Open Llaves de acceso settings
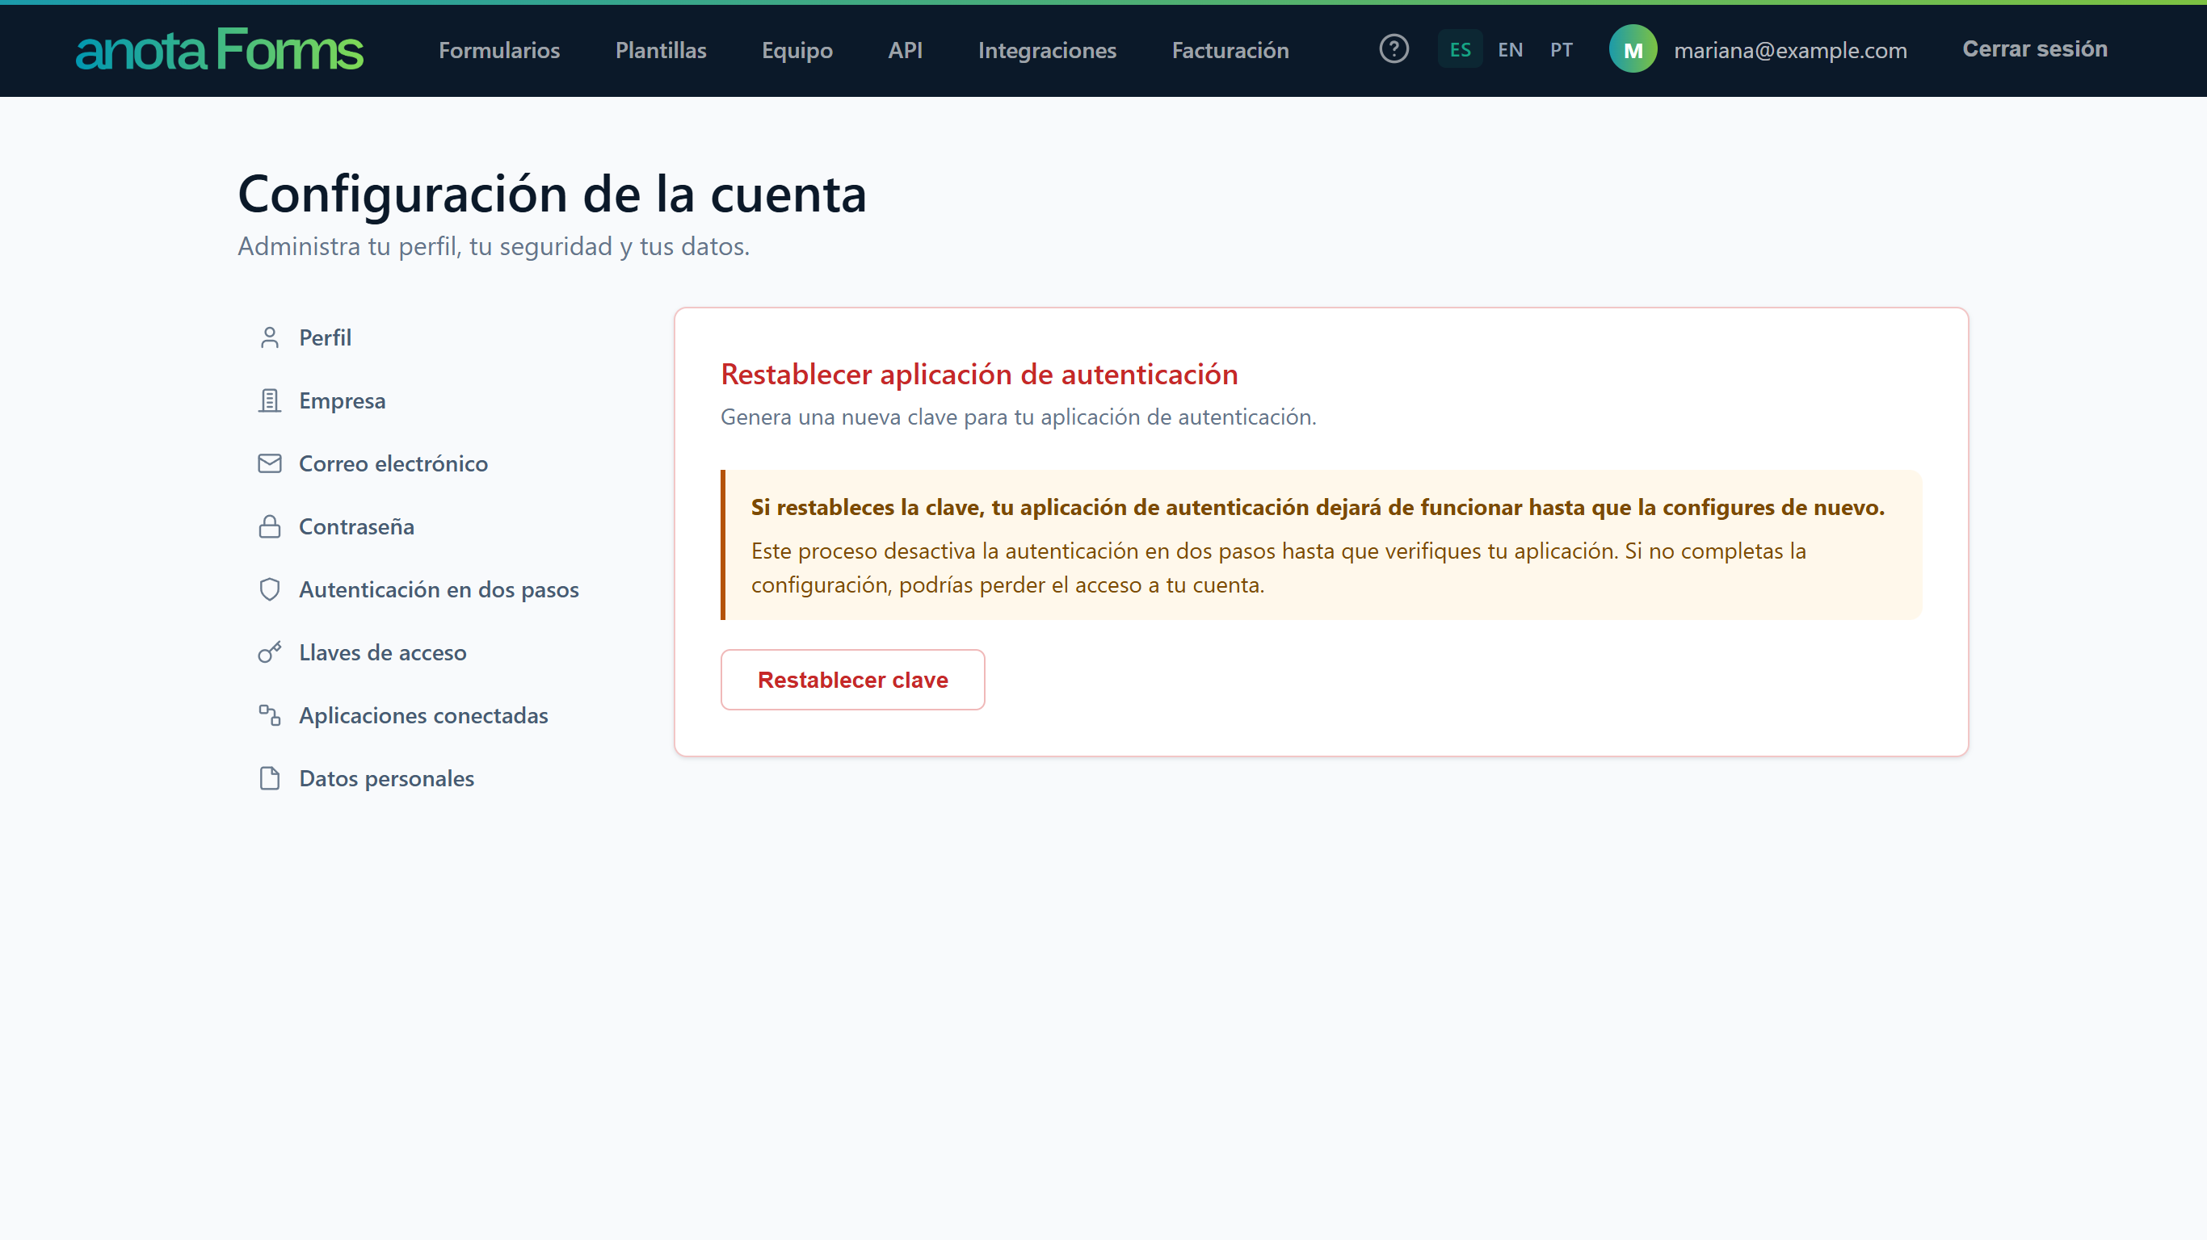Image resolution: width=2207 pixels, height=1240 pixels. pyautogui.click(x=428, y=652)
